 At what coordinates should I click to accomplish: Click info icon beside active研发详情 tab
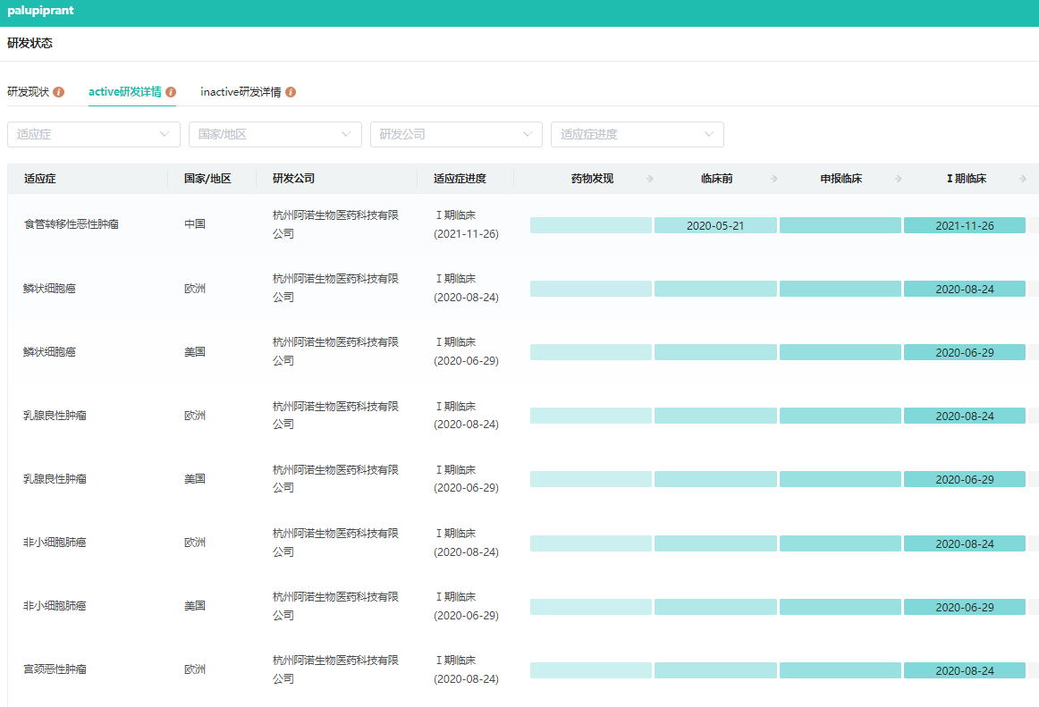pyautogui.click(x=171, y=92)
